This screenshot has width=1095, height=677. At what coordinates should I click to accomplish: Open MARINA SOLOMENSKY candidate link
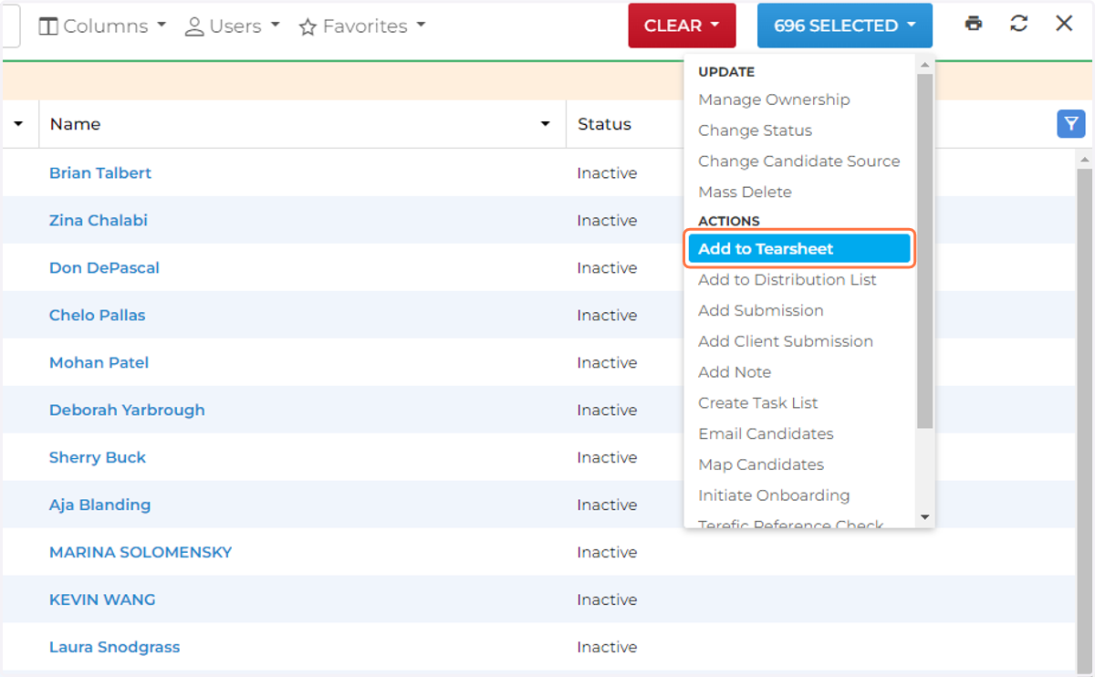[x=141, y=553]
